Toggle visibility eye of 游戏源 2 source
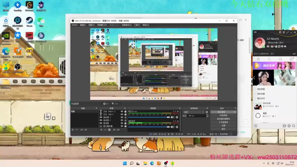297x167 pixels. coord(122,120)
